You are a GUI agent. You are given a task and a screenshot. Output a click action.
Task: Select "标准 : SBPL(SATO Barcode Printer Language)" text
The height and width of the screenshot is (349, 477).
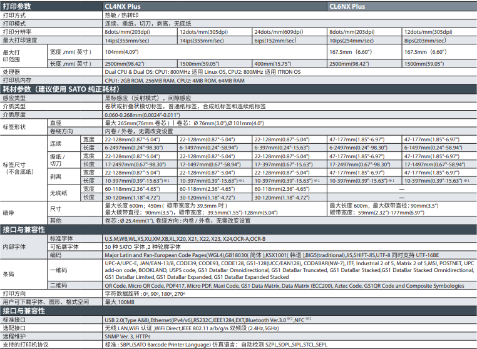click(x=158, y=345)
